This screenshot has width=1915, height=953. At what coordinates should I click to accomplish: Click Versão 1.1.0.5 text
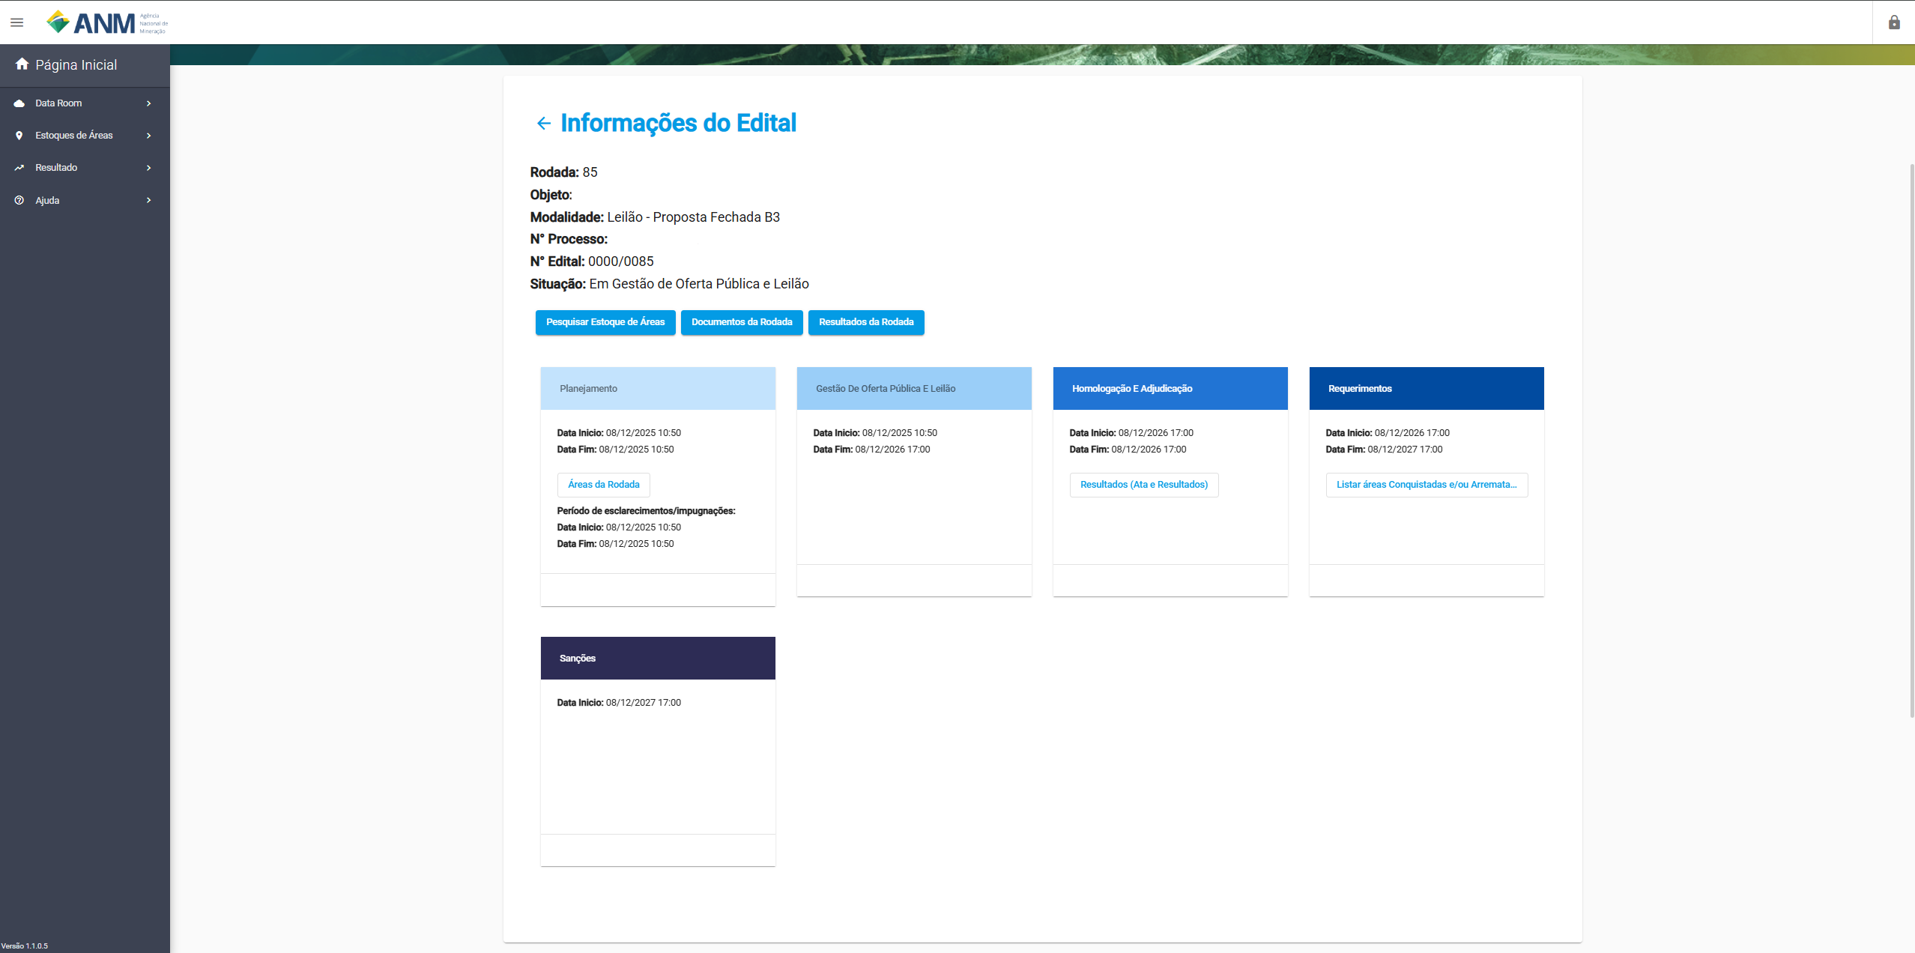(25, 946)
